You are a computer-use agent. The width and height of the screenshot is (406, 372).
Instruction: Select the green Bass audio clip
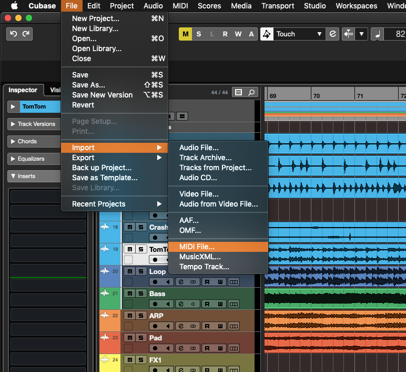coord(336,298)
